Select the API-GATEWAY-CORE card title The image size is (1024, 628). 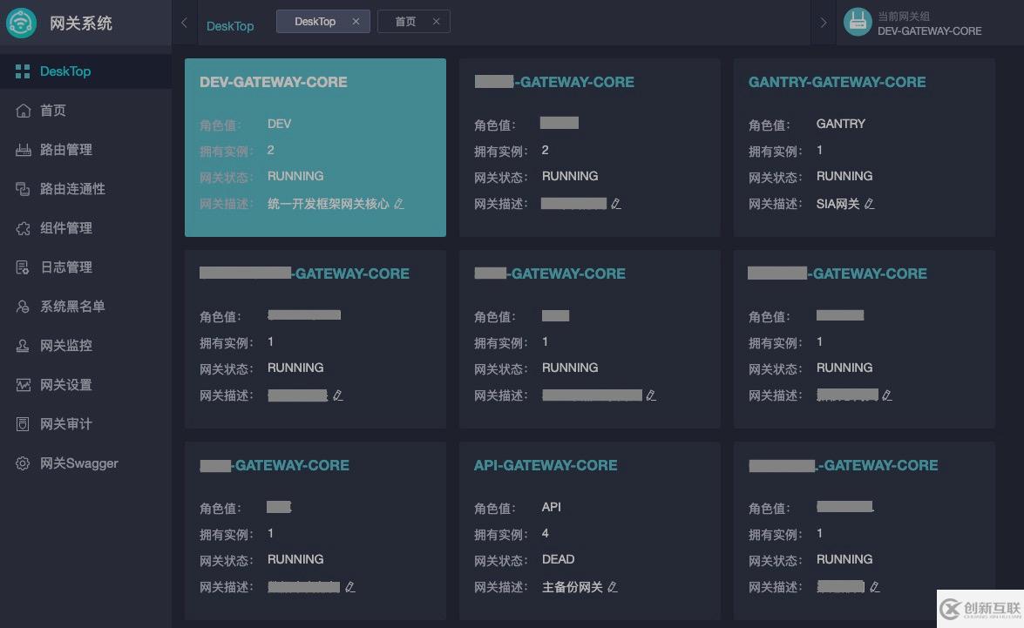point(546,465)
